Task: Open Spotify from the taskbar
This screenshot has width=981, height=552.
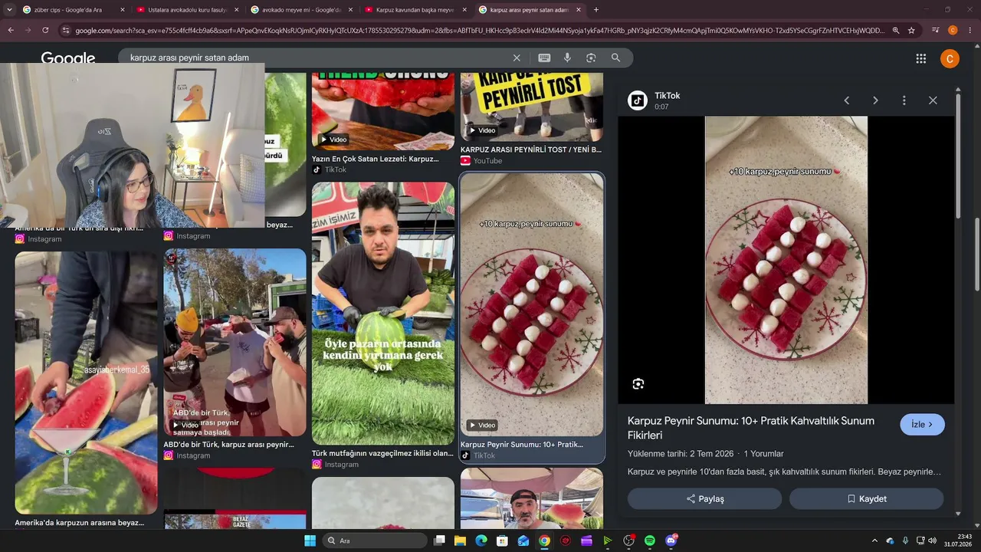Action: pyautogui.click(x=650, y=540)
